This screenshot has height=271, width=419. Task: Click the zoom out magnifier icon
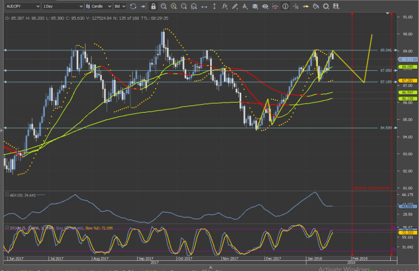tap(184, 6)
